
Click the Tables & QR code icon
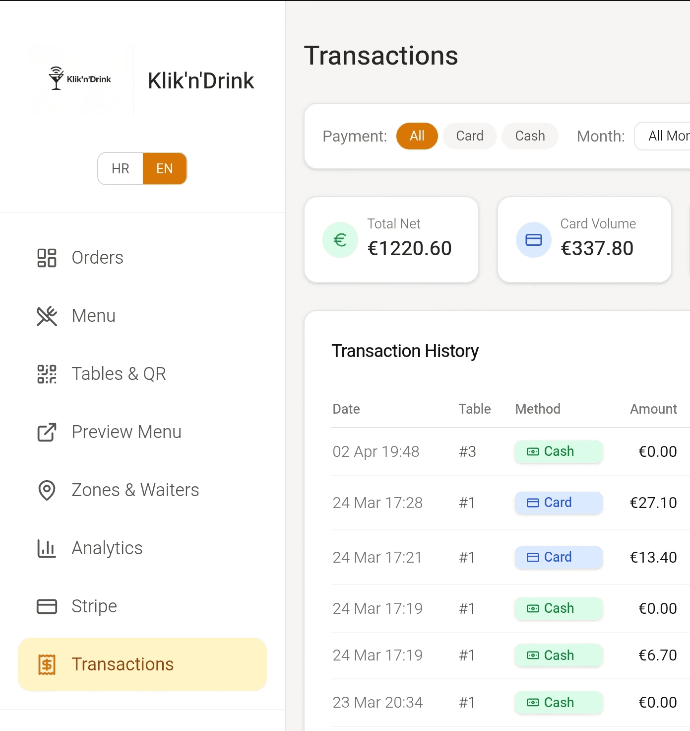click(x=47, y=374)
